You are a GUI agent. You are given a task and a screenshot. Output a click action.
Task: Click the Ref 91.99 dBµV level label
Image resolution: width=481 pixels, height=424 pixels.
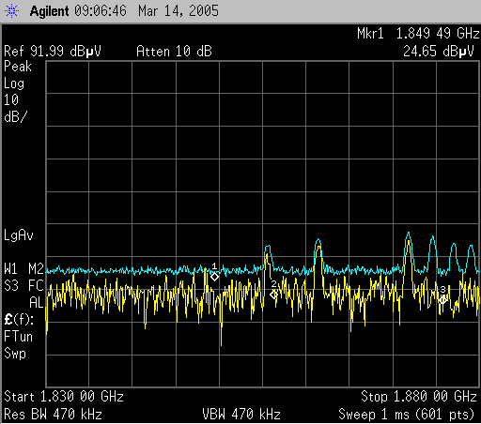point(53,52)
